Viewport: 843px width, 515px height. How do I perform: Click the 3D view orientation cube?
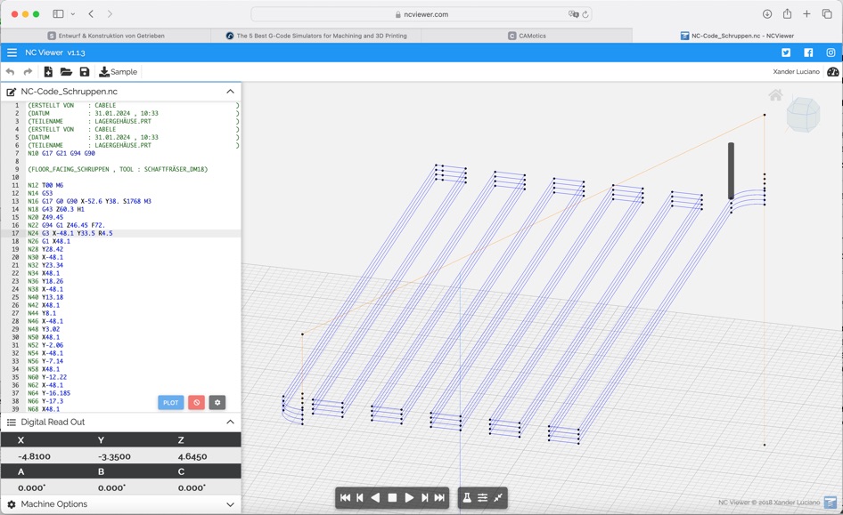click(803, 115)
